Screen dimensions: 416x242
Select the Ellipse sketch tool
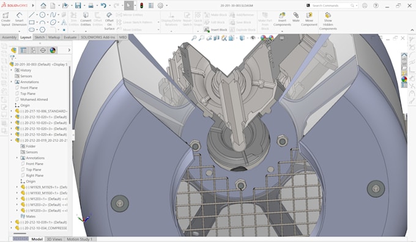53,22
